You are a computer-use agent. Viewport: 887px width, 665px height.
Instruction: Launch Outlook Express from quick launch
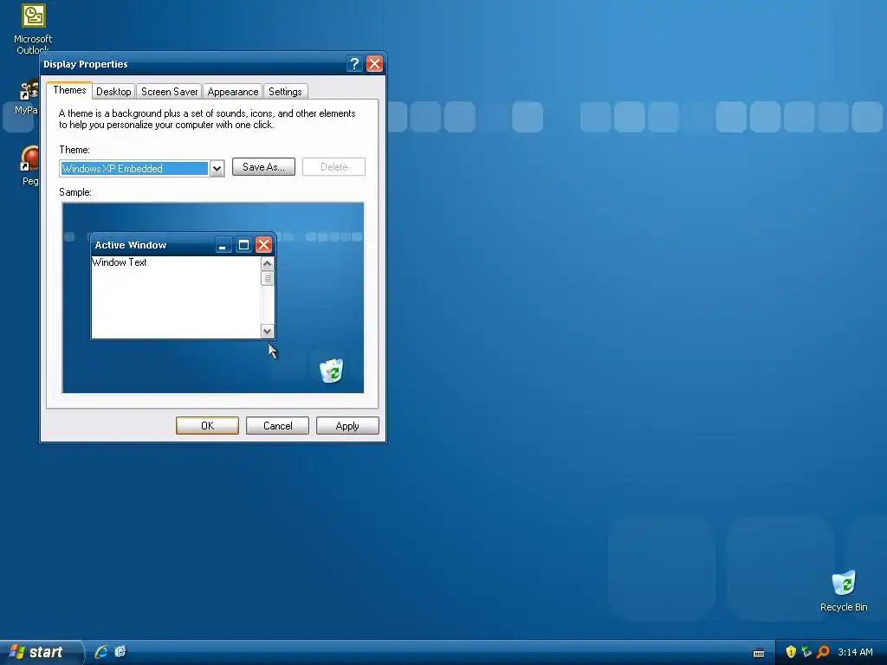pos(120,652)
